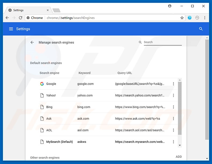Open more actions for MySearch (Default) engine
The height and width of the screenshot is (164, 212).
point(173,142)
